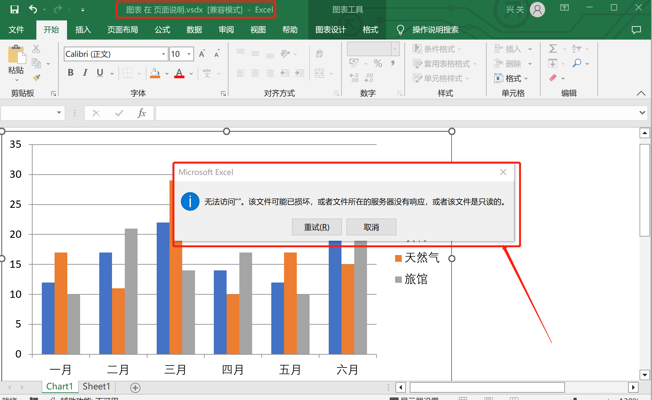Switch to the Sheet1 worksheet tab
The height and width of the screenshot is (400, 652).
pyautogui.click(x=96, y=387)
